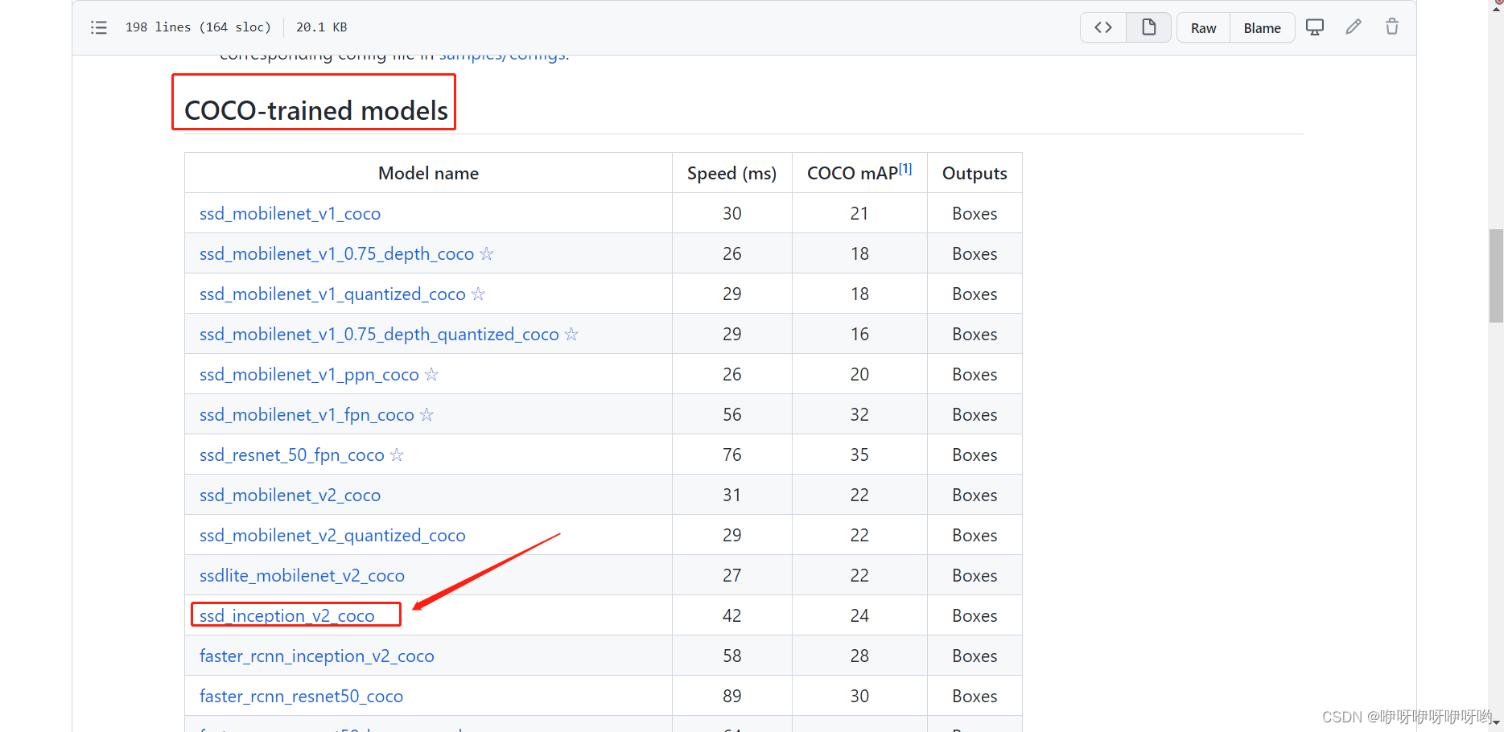Edit this file with pencil icon
Screen dimensions: 1504x732
point(1354,27)
